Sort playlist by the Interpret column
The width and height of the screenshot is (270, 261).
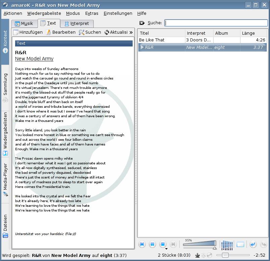[x=199, y=33]
